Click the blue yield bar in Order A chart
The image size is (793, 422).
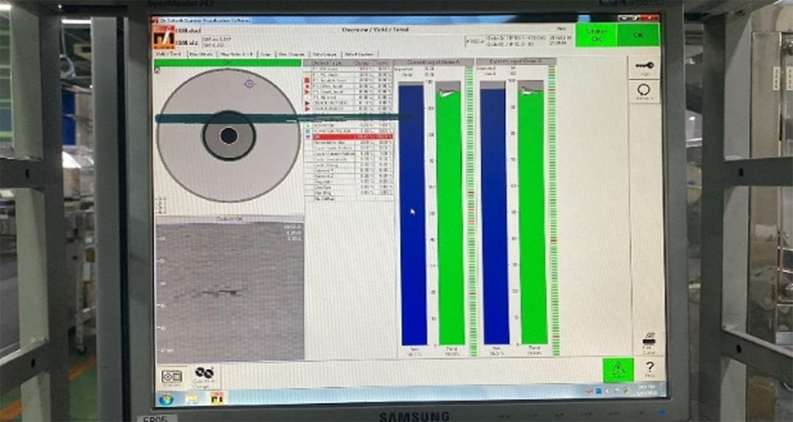pos(412,213)
